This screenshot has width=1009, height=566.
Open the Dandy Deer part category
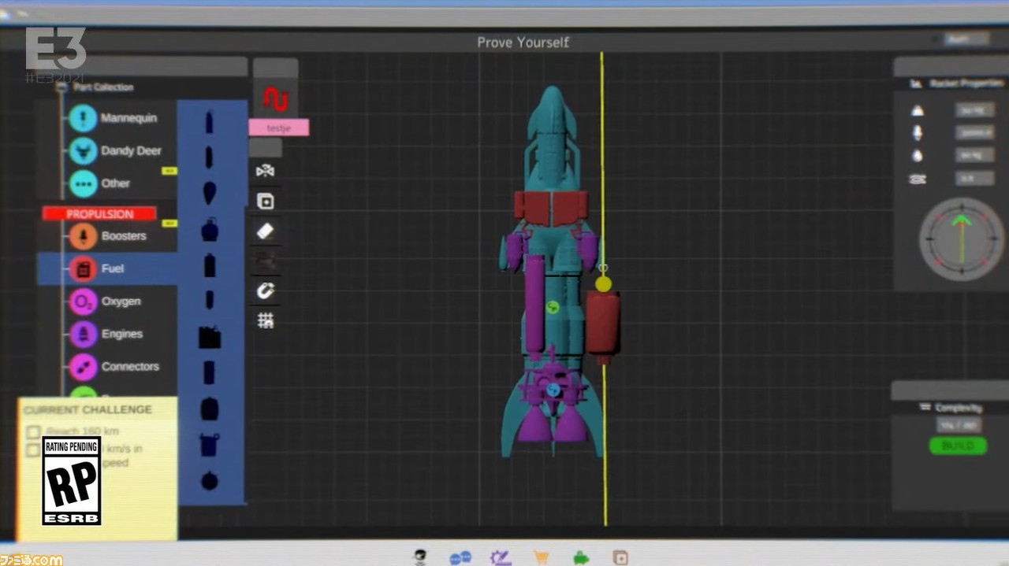point(115,150)
